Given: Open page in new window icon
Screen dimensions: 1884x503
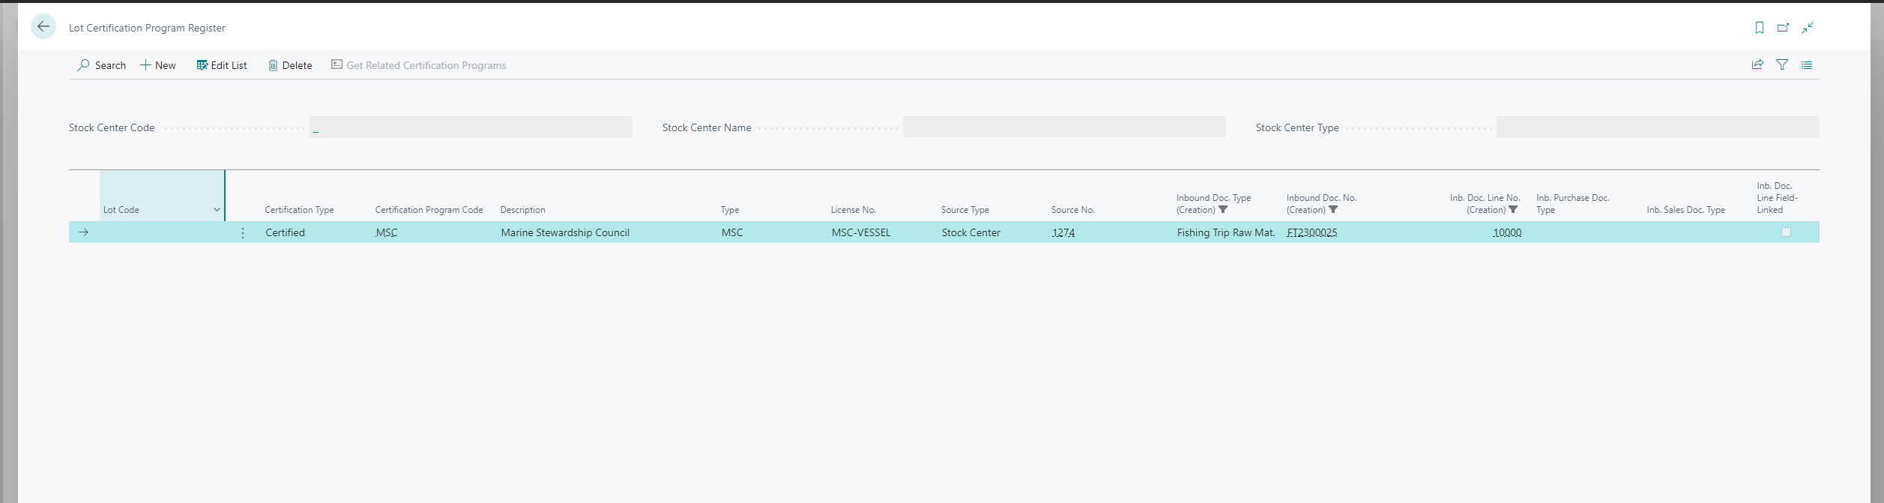Looking at the screenshot, I should [1783, 28].
